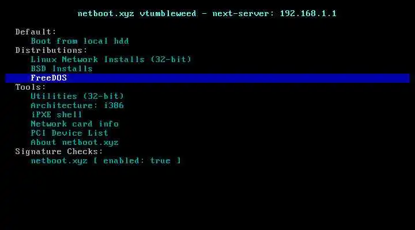Open the PCI Device List
The width and height of the screenshot is (415, 230).
tap(69, 133)
